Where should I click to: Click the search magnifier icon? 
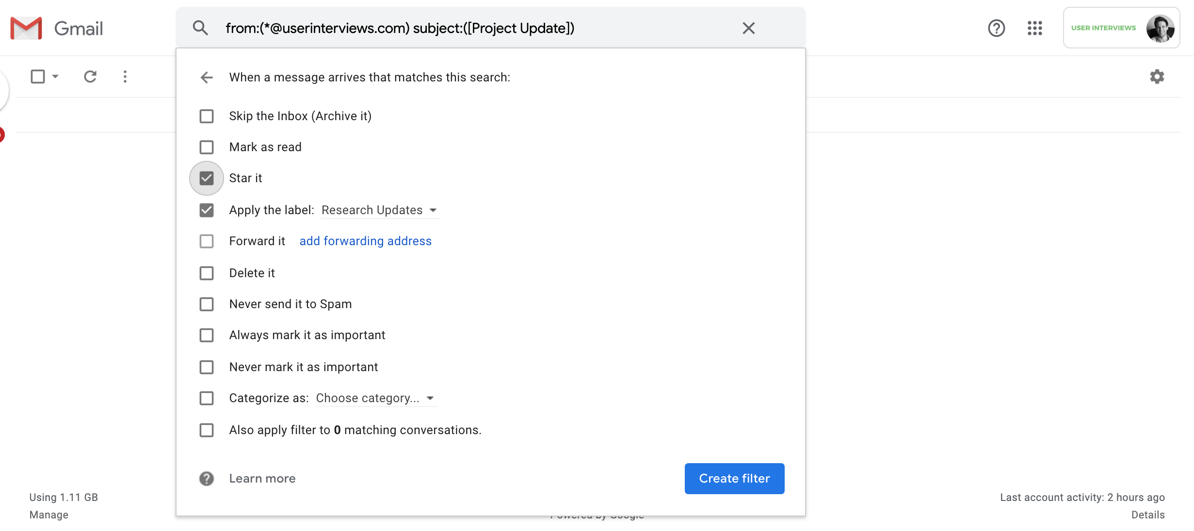coord(200,28)
